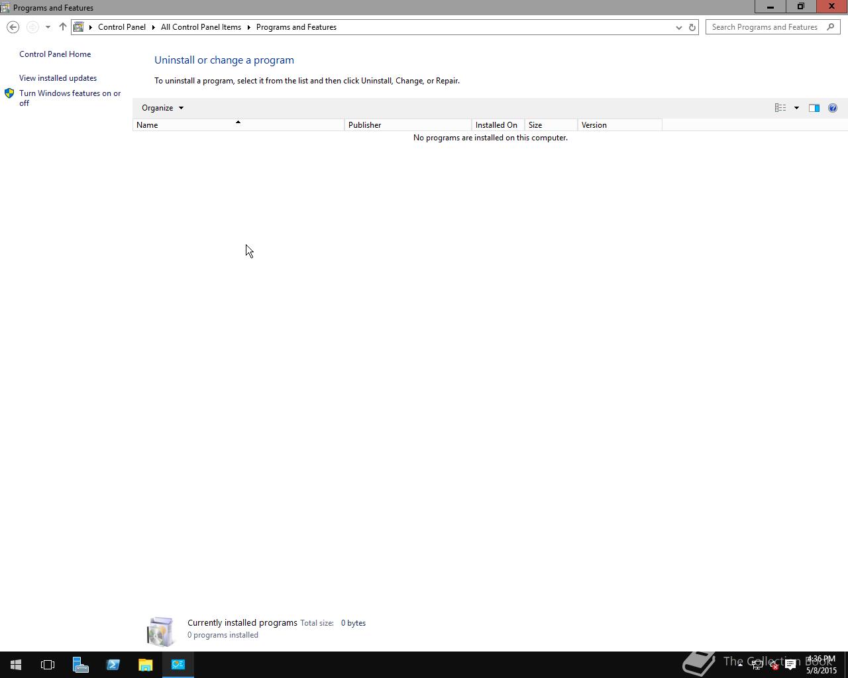The height and width of the screenshot is (678, 848).
Task: Select the Control Panel taskbar button
Action: click(178, 665)
